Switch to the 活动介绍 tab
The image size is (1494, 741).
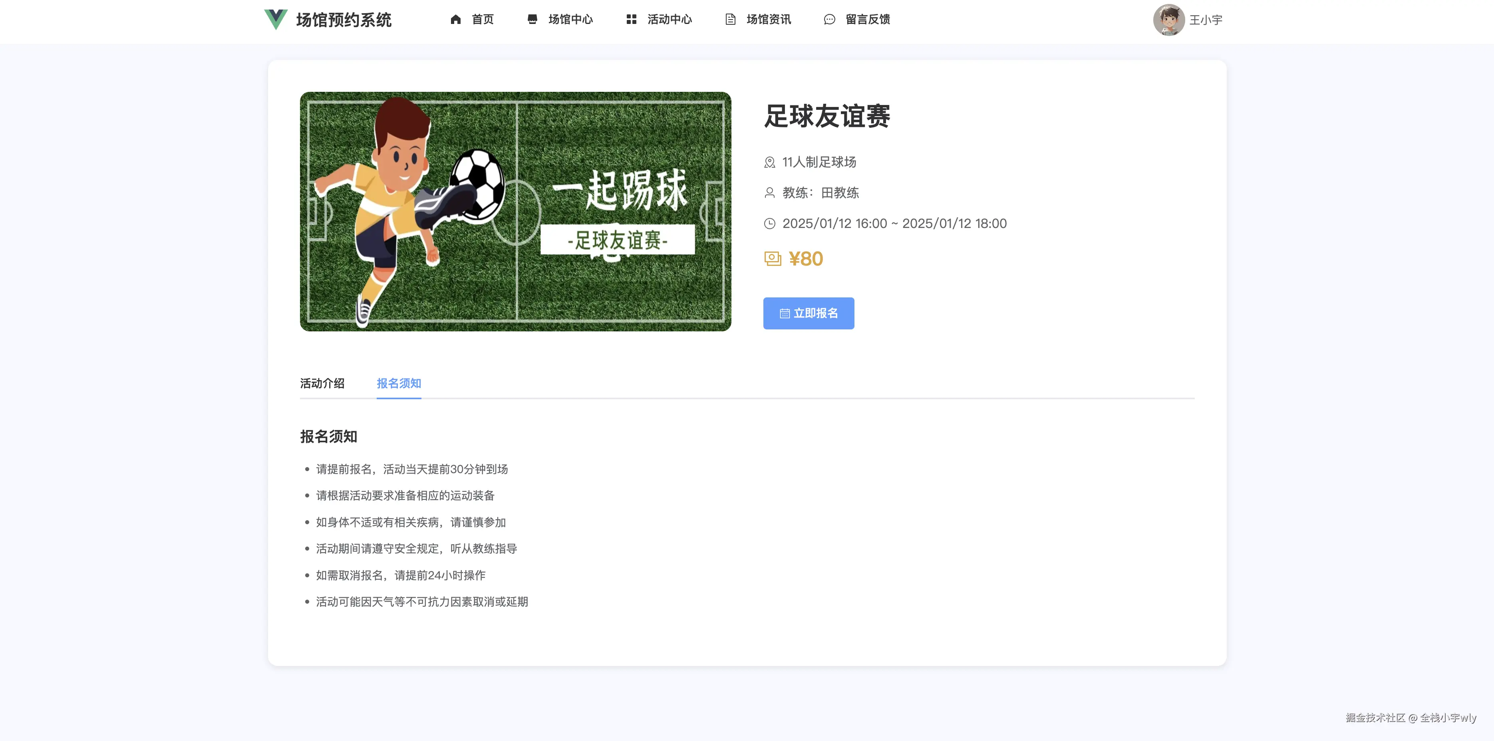pos(322,383)
